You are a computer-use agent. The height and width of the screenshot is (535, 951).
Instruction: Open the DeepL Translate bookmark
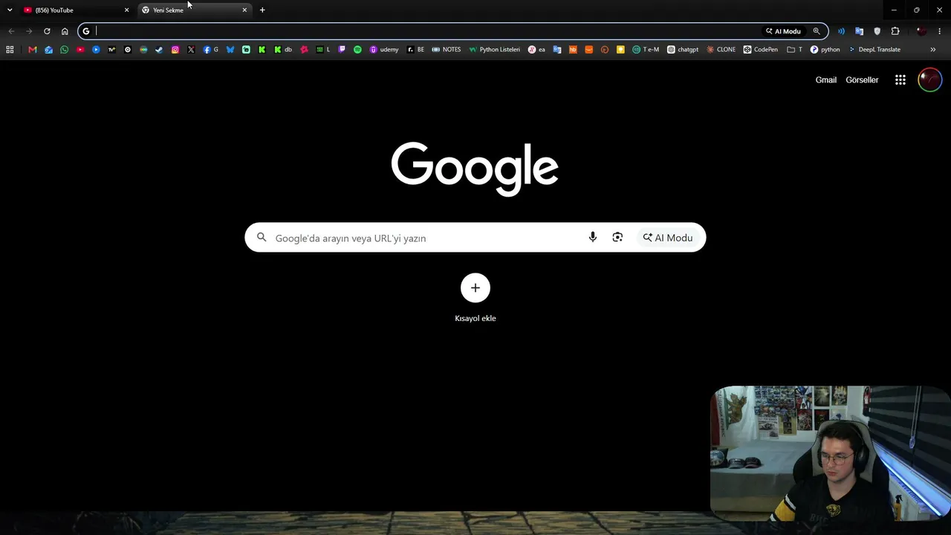874,50
